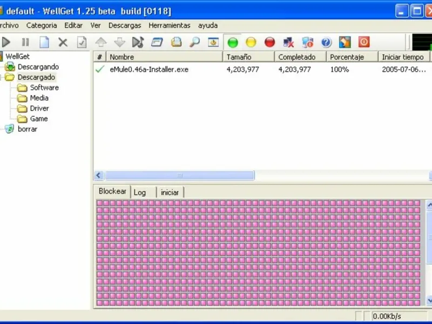This screenshot has height=324, width=432.
Task: Click the horizontal scrollbar thumb in download list
Action: click(x=180, y=175)
